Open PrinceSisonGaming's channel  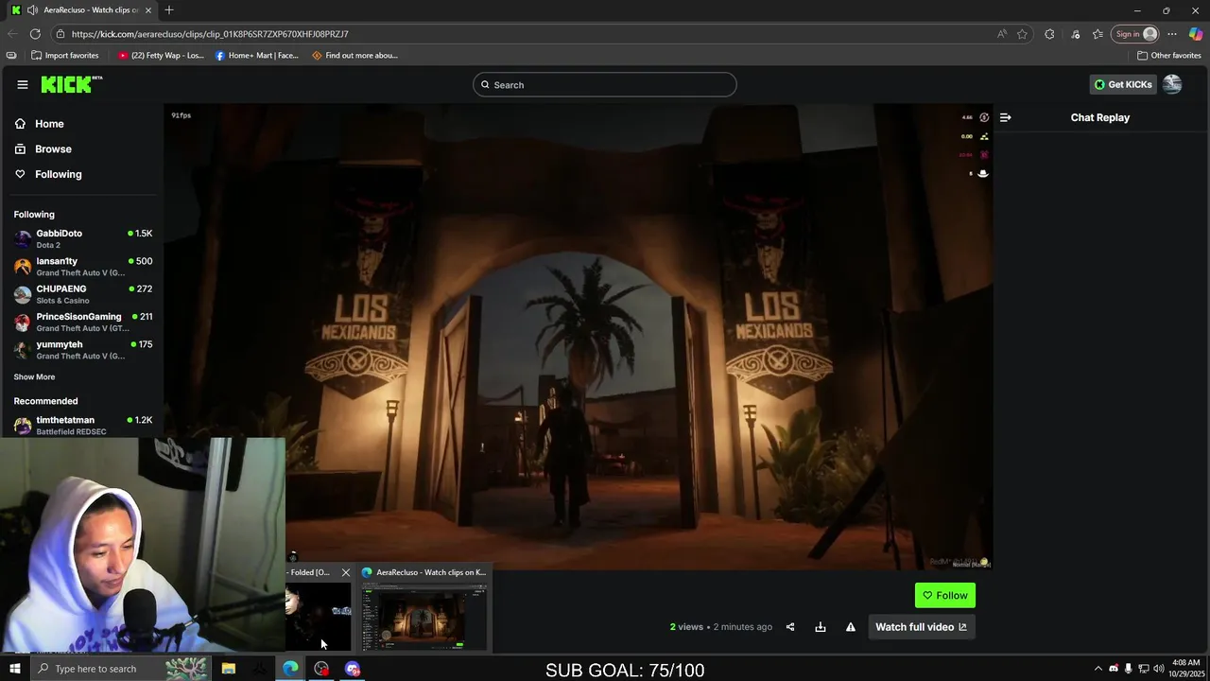click(x=83, y=322)
